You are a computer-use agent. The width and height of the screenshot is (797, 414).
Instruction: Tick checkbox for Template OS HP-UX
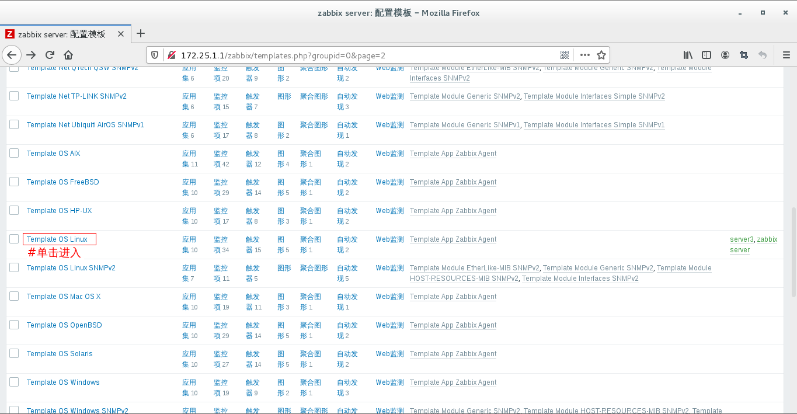point(14,210)
